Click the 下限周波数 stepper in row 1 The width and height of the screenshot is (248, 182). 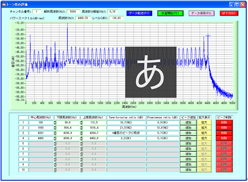[55, 122]
